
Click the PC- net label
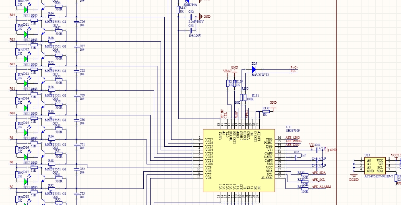click(293, 71)
